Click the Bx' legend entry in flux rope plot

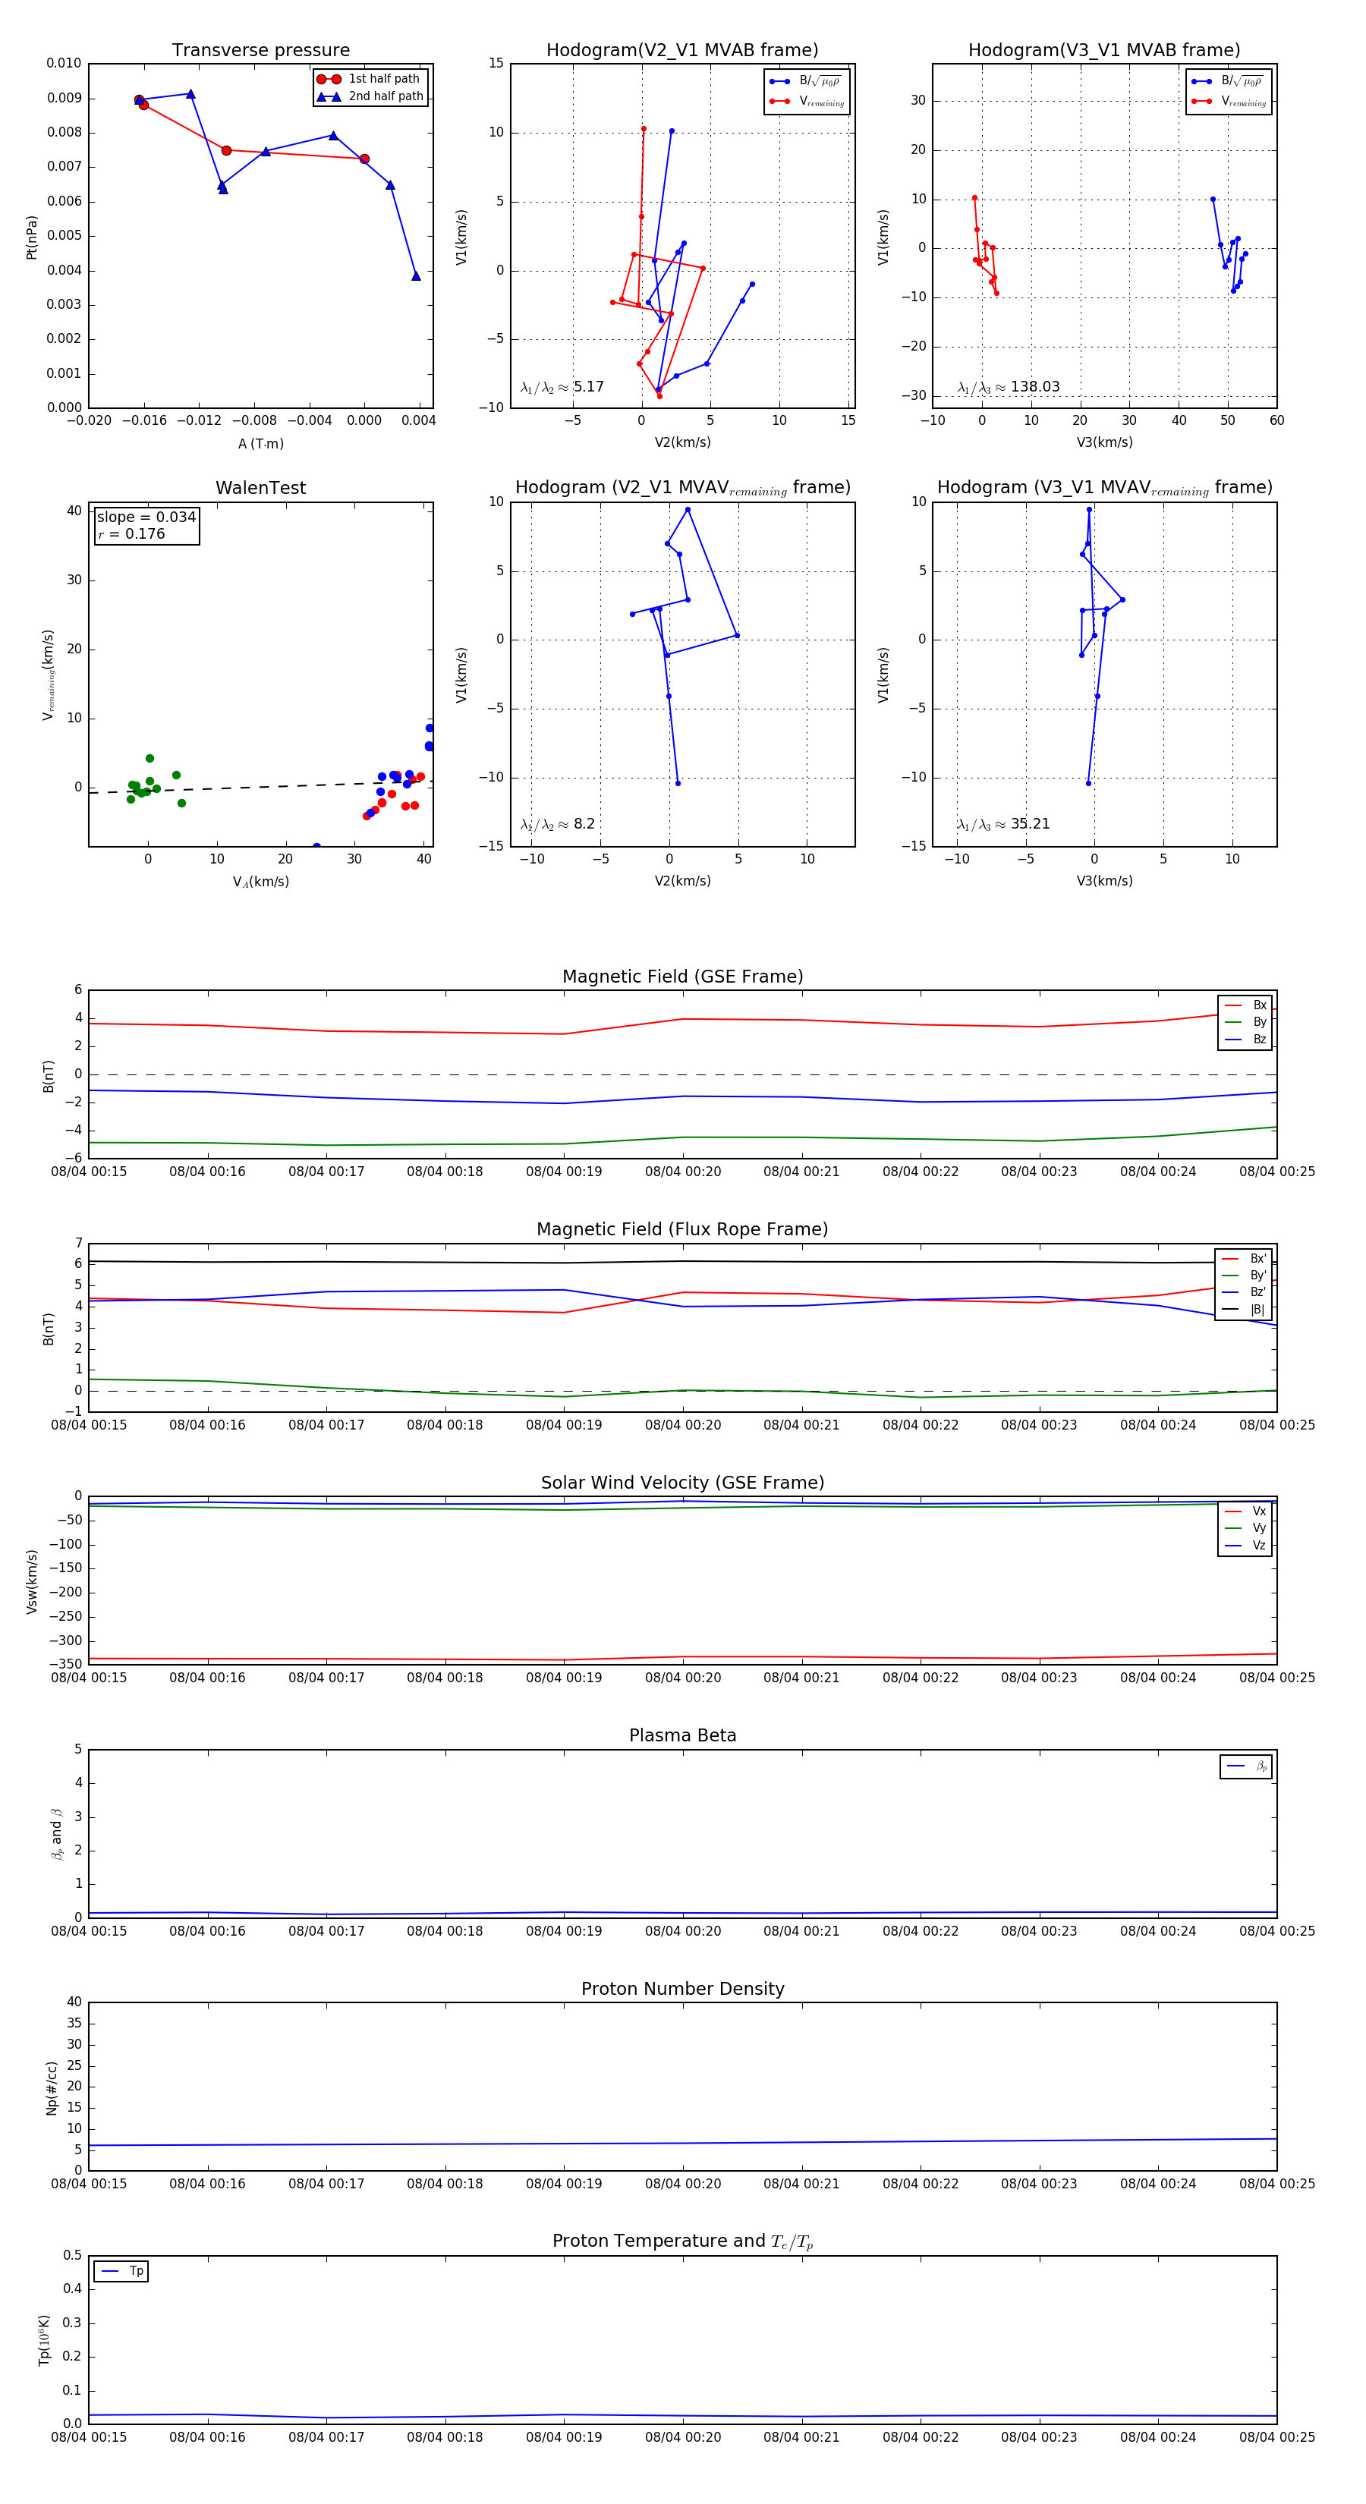point(1245,1258)
